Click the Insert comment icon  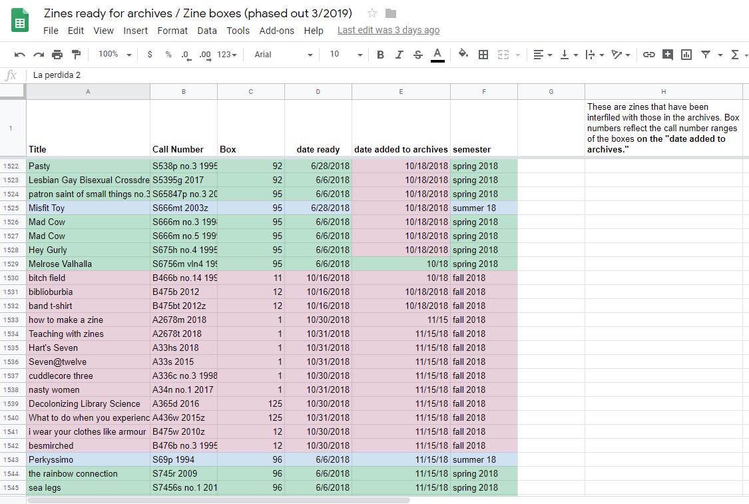pos(667,55)
